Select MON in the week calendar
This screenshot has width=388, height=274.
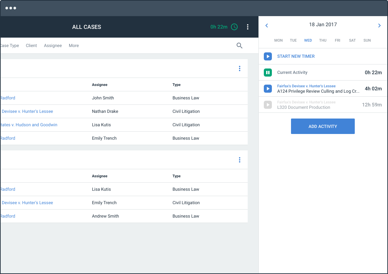click(x=278, y=40)
